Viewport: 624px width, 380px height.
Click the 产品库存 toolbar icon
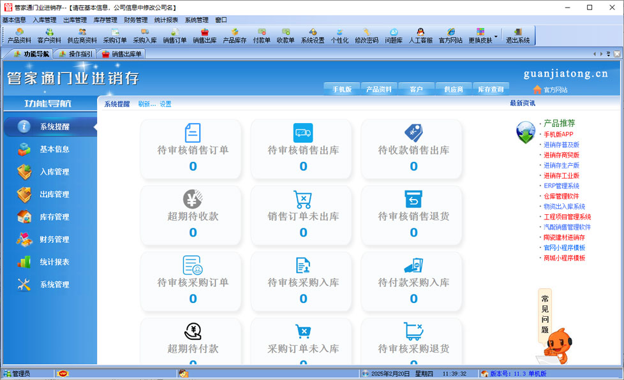pos(235,36)
